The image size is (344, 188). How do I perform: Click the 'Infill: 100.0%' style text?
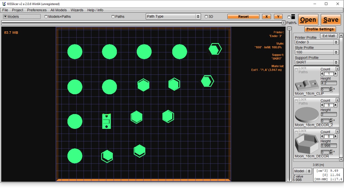click(x=272, y=47)
